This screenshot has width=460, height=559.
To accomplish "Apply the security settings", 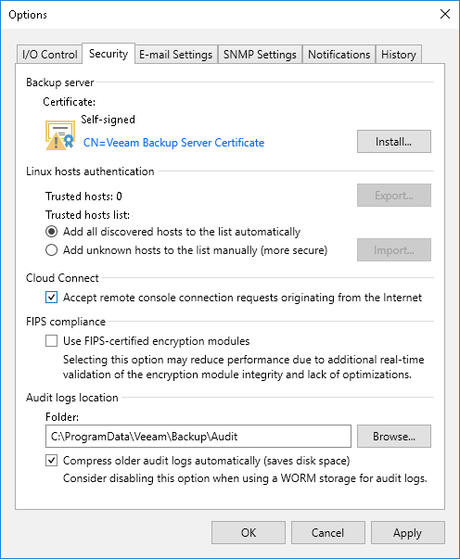I will (407, 533).
